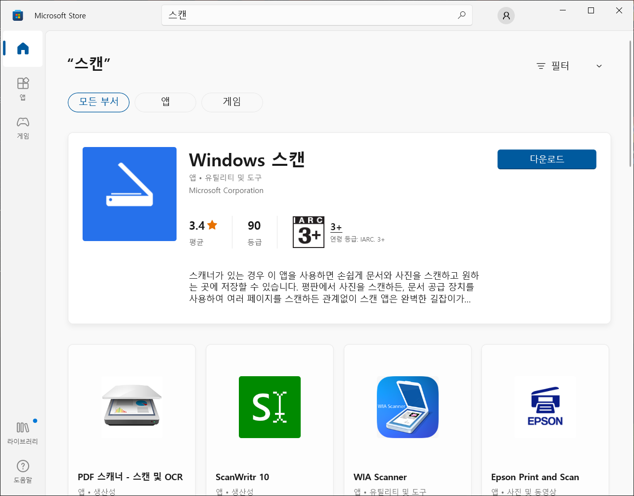
Task: Click the Windows 스캔 description text
Action: (334, 287)
